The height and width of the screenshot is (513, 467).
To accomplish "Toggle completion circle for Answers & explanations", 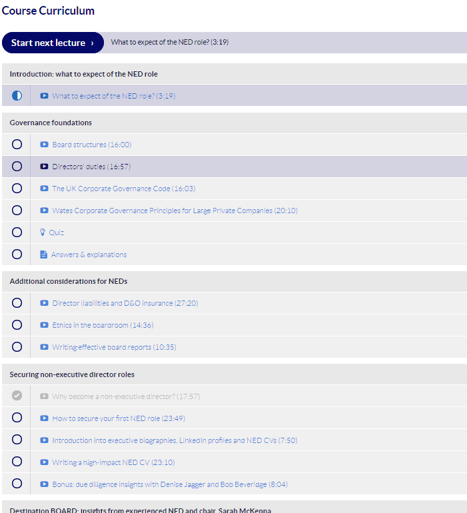I will (17, 254).
